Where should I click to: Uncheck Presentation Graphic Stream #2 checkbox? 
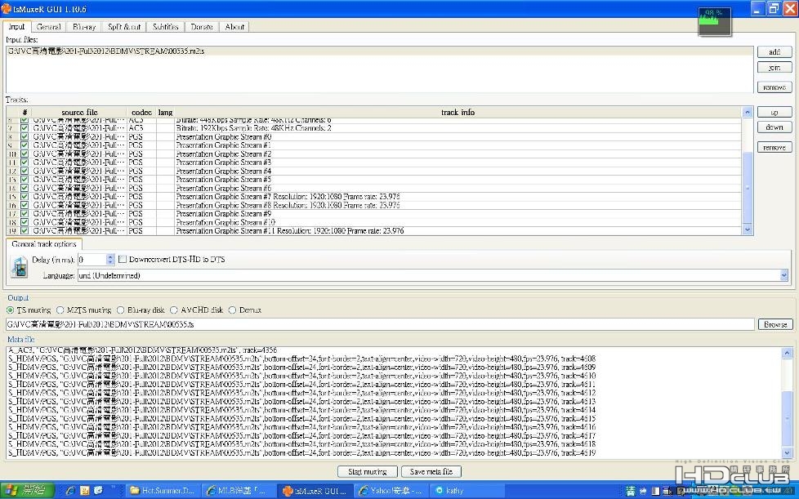pos(25,154)
